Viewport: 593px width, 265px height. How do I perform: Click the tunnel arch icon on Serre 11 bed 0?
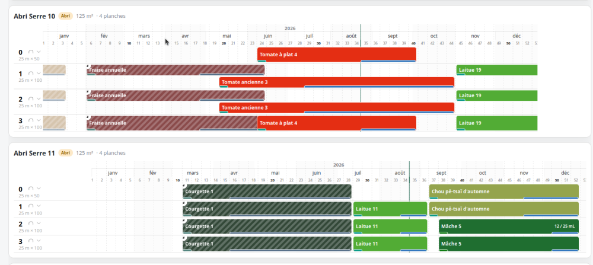31,189
